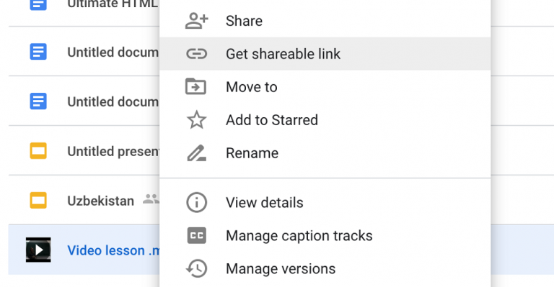Image resolution: width=554 pixels, height=287 pixels.
Task: Select Add to Starred option
Action: pyautogui.click(x=325, y=120)
